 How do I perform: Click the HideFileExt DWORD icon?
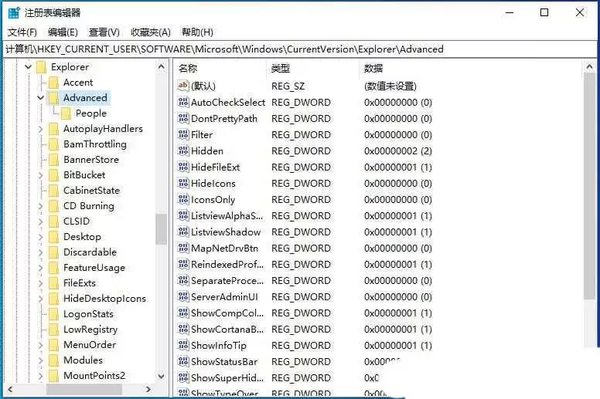pos(183,167)
